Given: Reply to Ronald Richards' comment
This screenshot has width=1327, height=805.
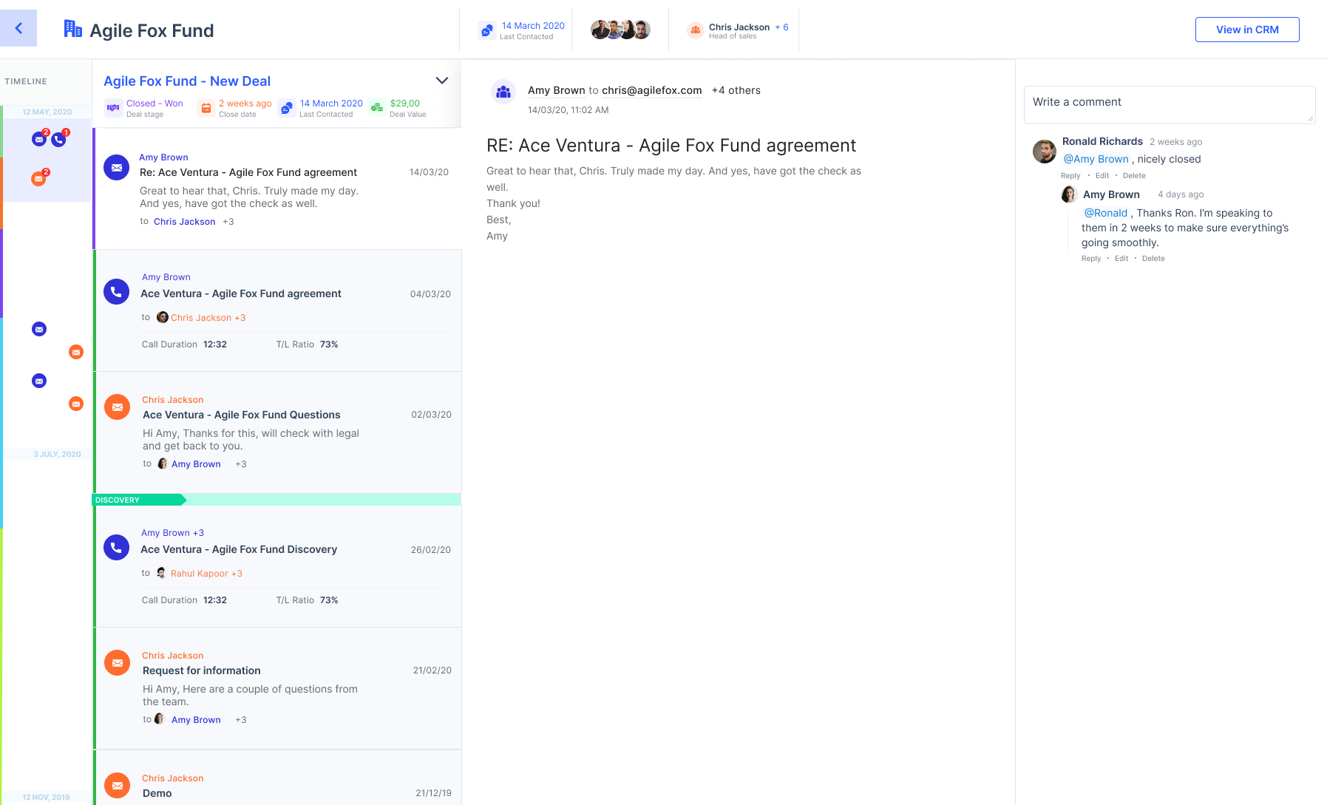Looking at the screenshot, I should click(1070, 176).
